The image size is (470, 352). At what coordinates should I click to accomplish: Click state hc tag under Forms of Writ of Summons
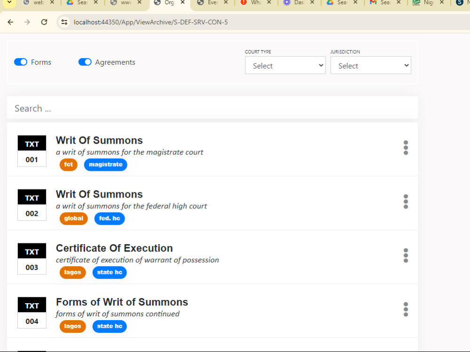110,326
